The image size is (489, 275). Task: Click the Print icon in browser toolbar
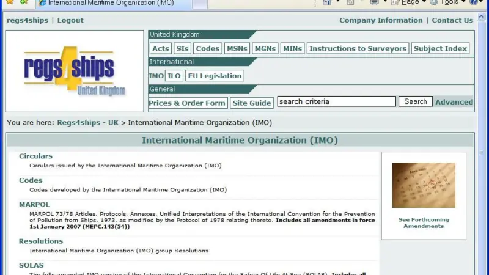point(374,2)
